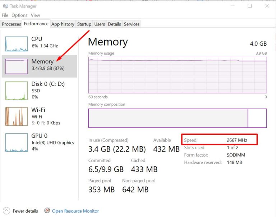
Task: Select the Memory usage thumbnail in sidebar
Action: [x=17, y=66]
